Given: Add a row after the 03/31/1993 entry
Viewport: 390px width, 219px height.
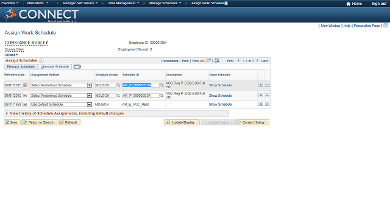Looking at the screenshot, I should point(261,104).
